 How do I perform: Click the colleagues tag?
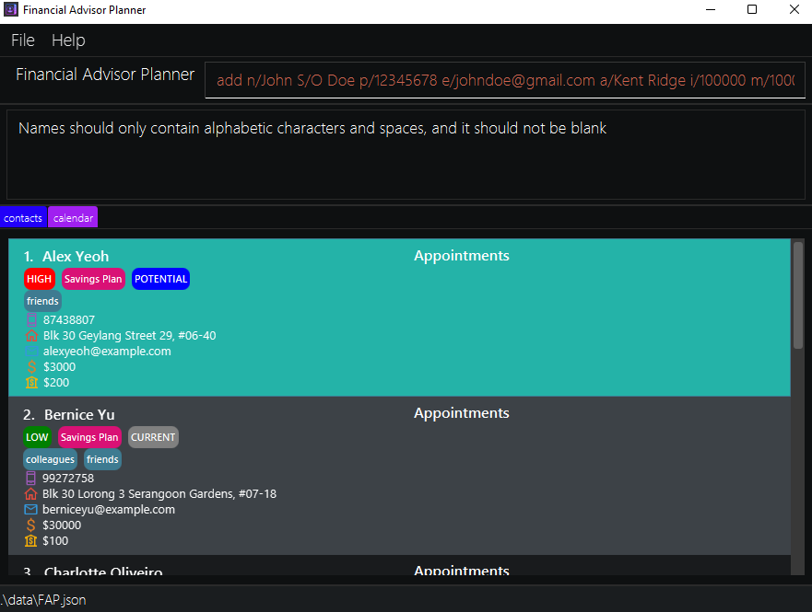tap(51, 459)
